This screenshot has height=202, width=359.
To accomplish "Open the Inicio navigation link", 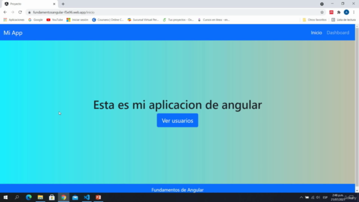I will coord(316,33).
